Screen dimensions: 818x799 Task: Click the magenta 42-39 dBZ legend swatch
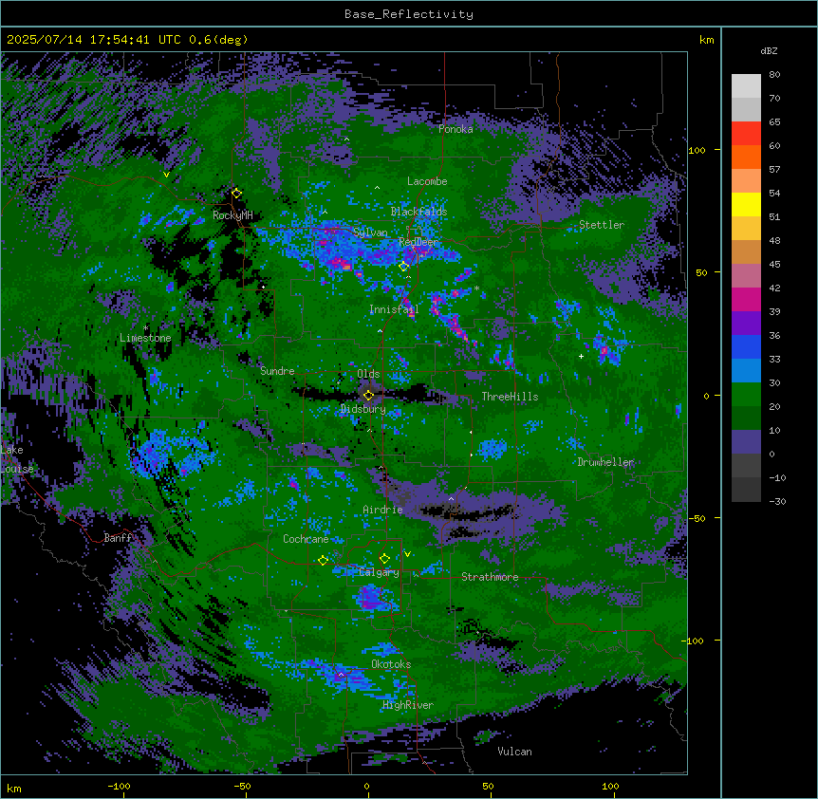click(746, 299)
